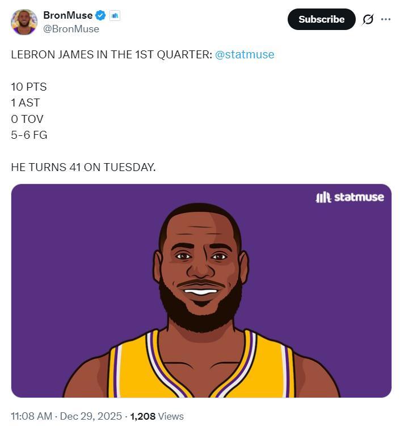Click the blue verified checkmark badge
The image size is (400, 431).
point(100,16)
